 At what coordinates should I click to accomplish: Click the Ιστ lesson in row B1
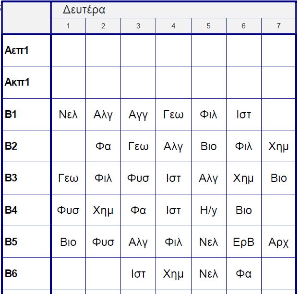243,115
